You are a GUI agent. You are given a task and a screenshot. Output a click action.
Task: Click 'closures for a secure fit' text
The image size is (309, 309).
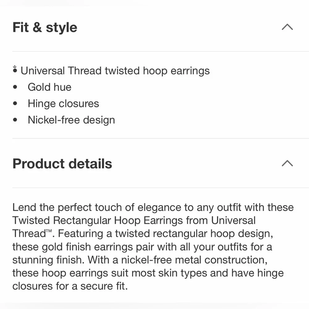(x=70, y=286)
